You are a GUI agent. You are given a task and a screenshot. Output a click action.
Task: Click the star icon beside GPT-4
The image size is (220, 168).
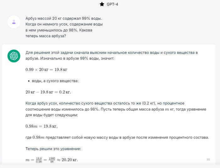[x=102, y=4]
